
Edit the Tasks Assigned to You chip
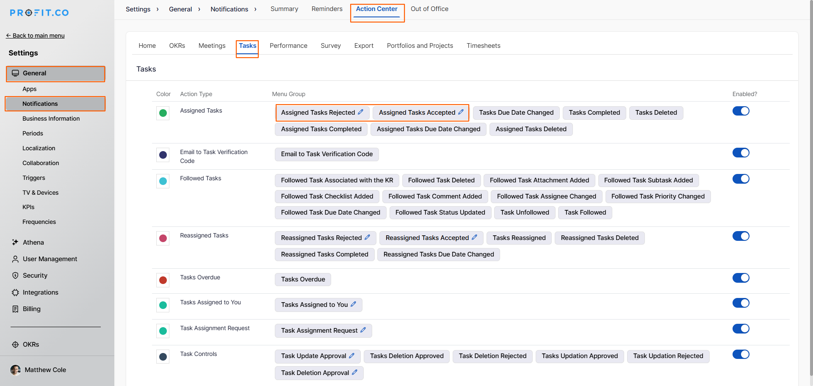coord(353,304)
